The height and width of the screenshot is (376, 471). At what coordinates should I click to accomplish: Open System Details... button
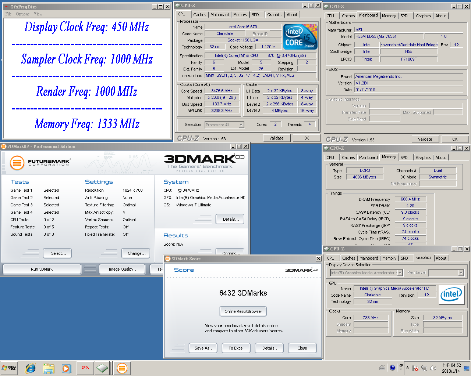[231, 219]
